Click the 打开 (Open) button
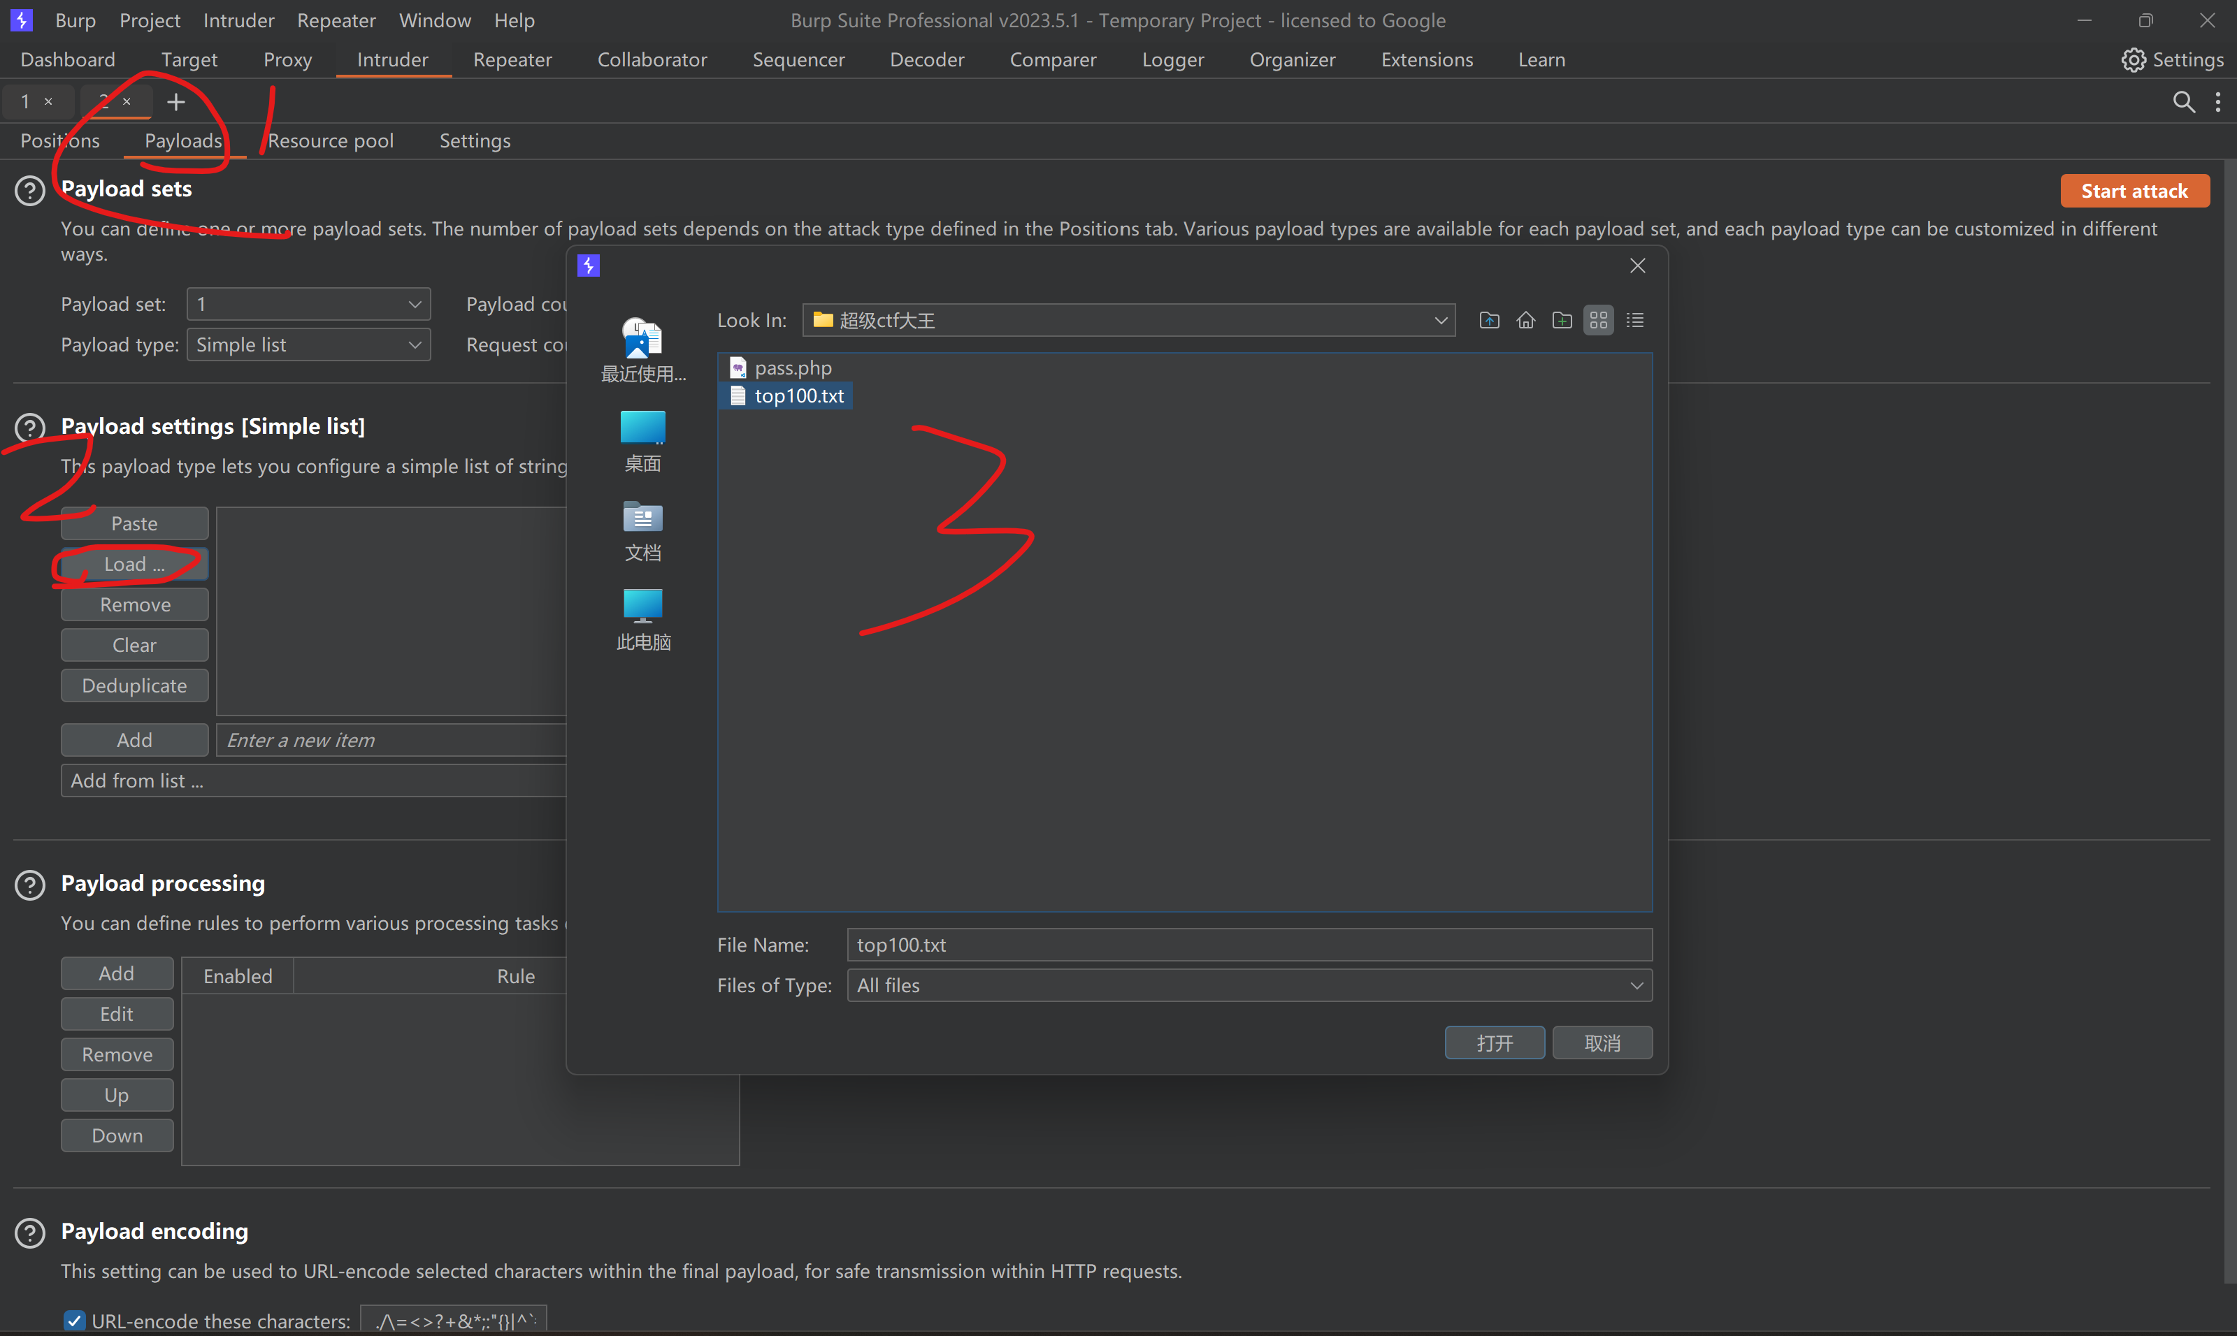The height and width of the screenshot is (1336, 2237). coord(1494,1043)
